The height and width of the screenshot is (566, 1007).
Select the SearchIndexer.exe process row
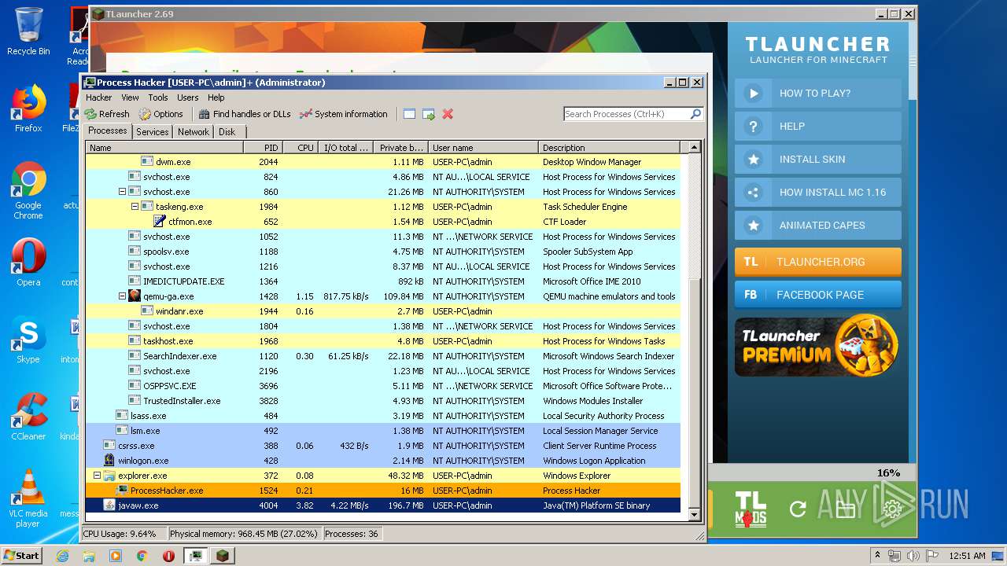383,356
